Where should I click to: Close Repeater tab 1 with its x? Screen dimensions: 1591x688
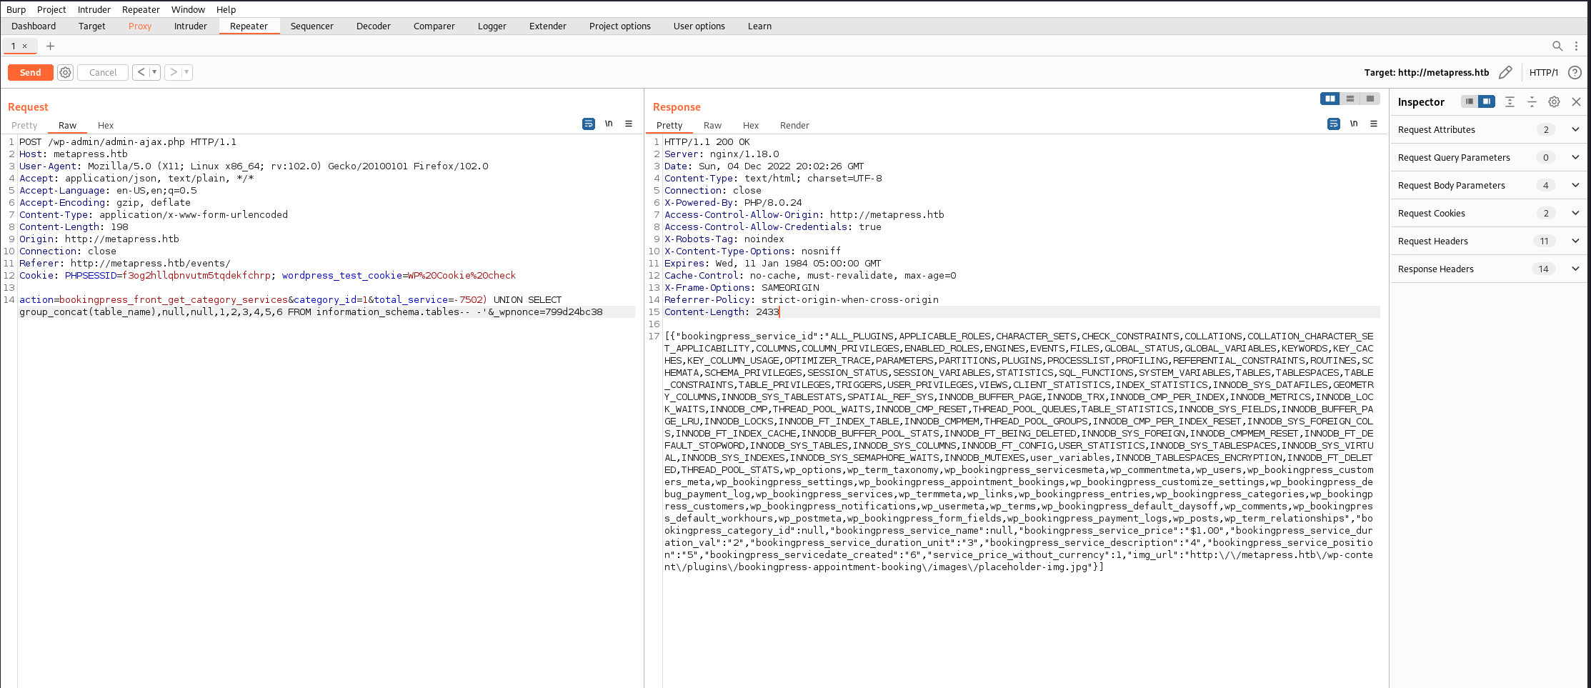24,46
